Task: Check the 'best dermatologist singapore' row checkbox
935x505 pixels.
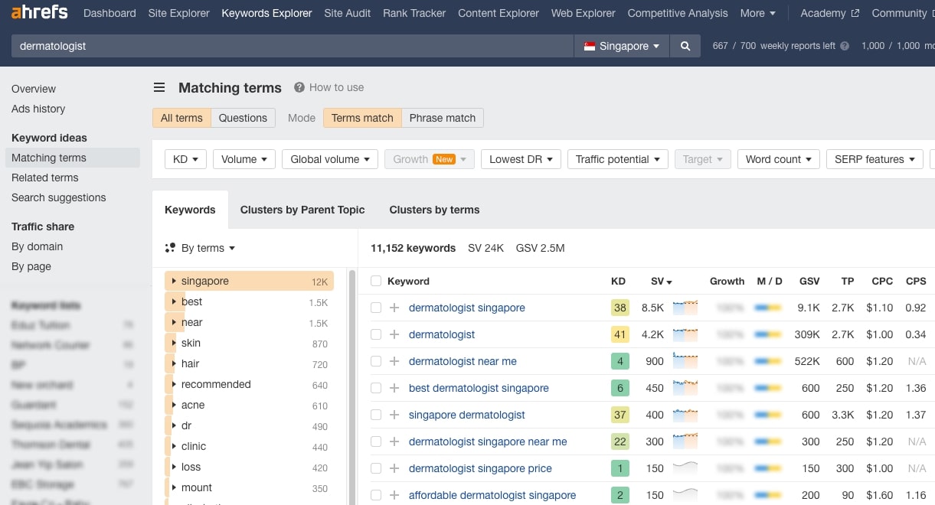Action: point(376,388)
